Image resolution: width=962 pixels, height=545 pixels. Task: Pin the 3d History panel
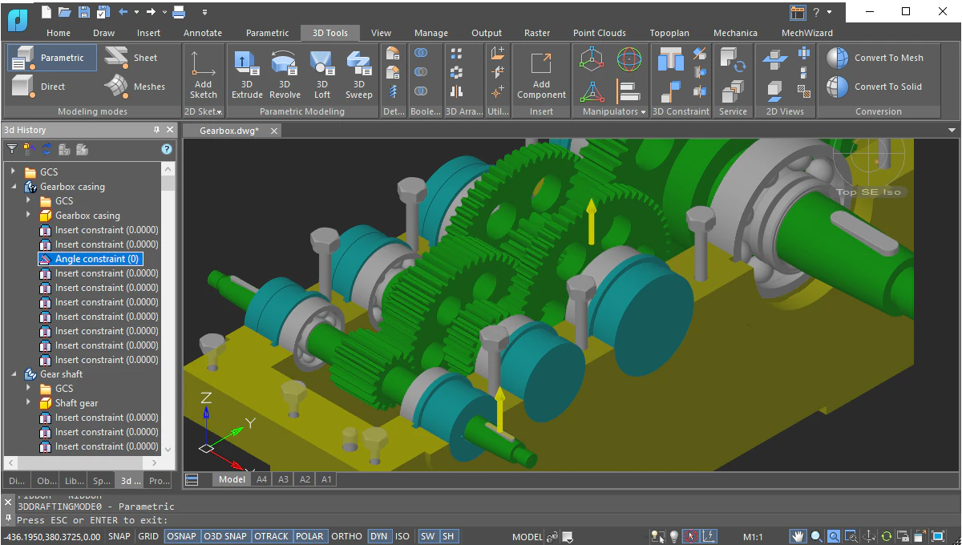click(157, 129)
